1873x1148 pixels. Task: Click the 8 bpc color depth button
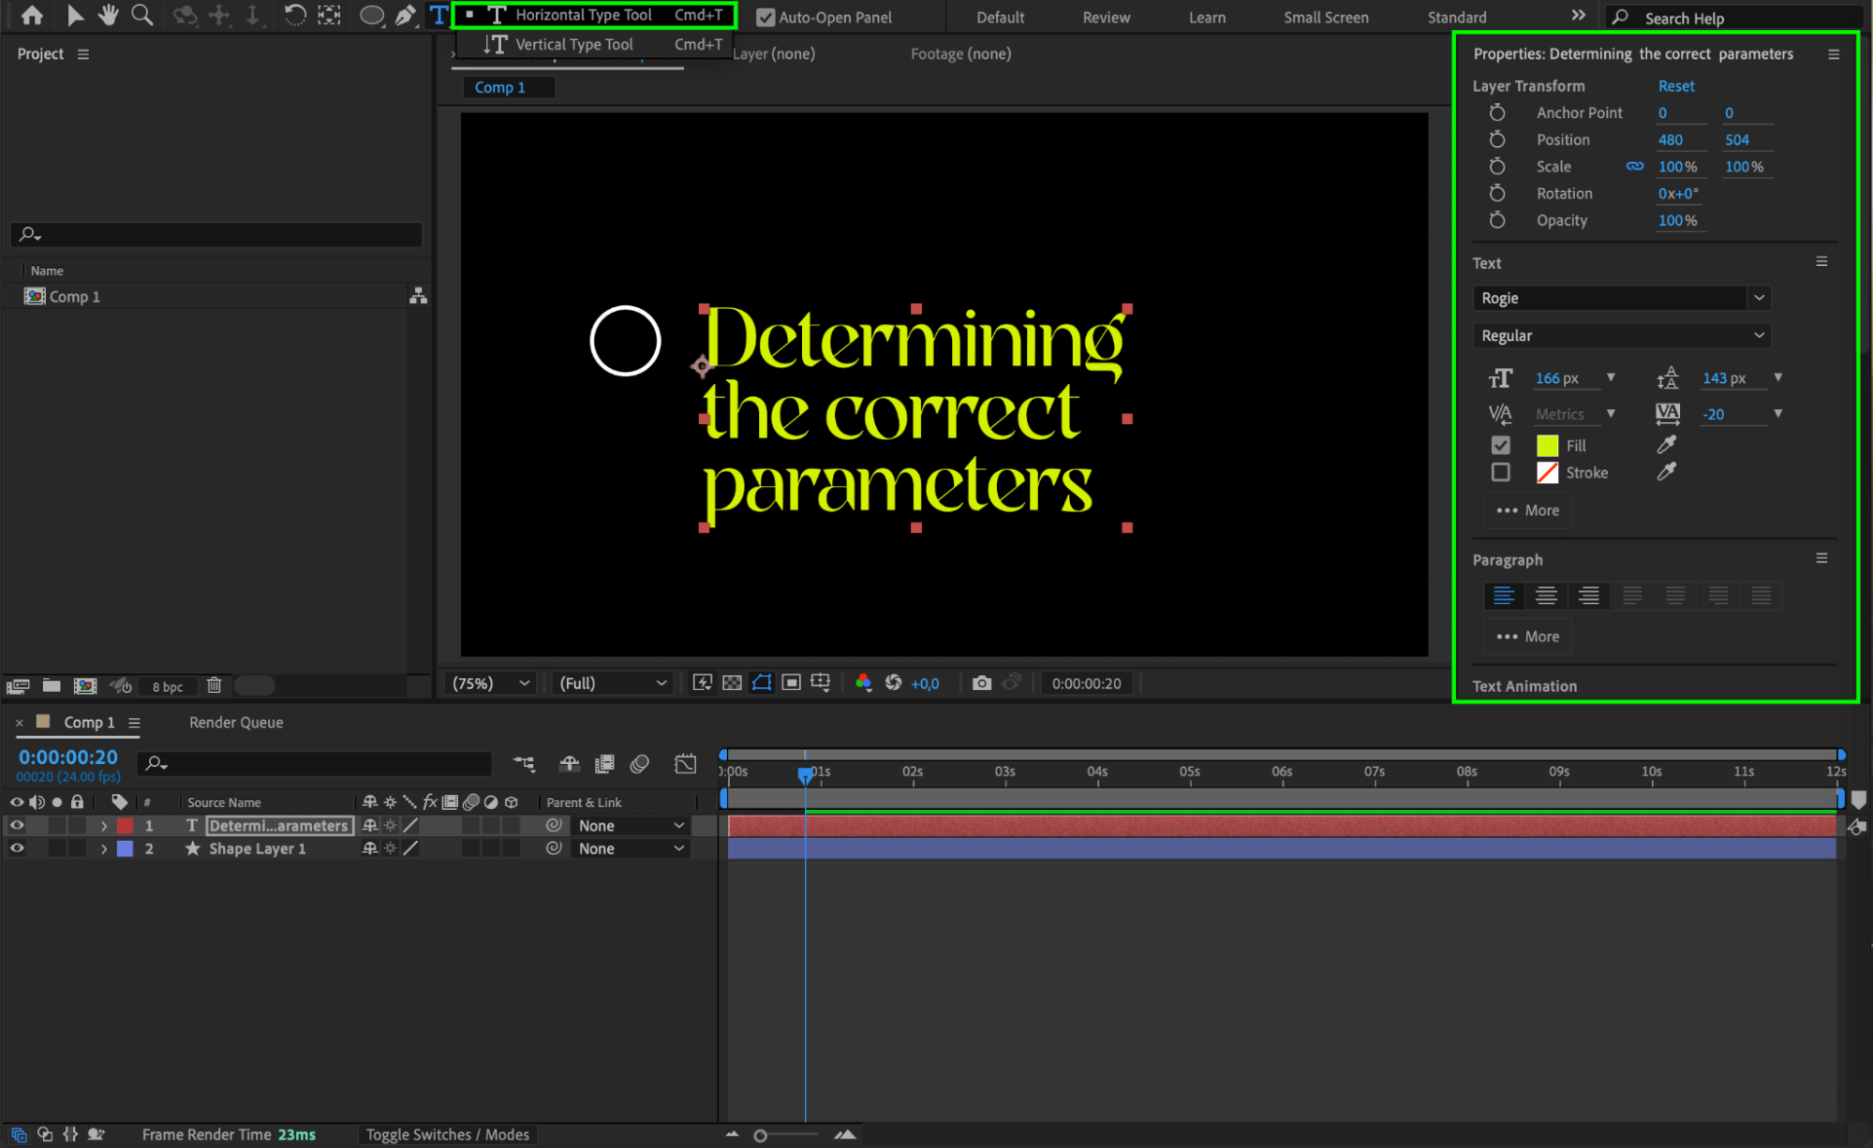168,686
